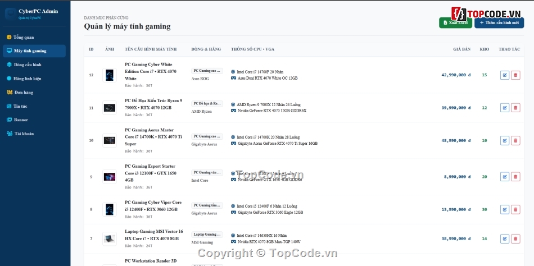This screenshot has width=534, height=266.
Task: Delete PC Gaming Cyber White Edition row
Action: (515, 75)
